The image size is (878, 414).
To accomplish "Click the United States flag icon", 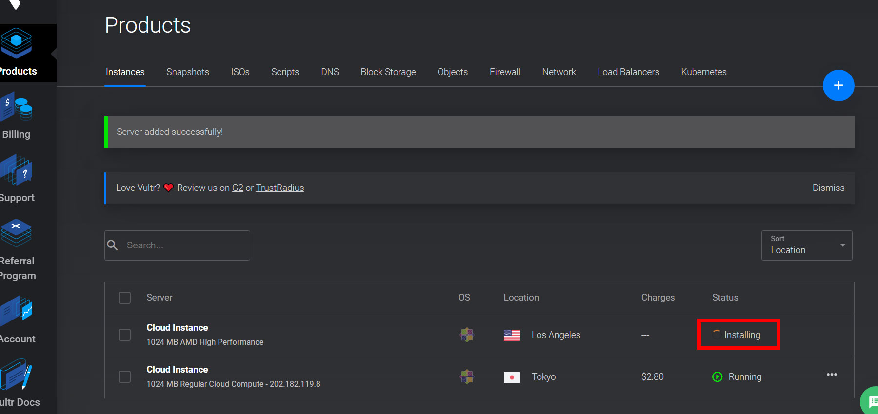I will pos(512,335).
